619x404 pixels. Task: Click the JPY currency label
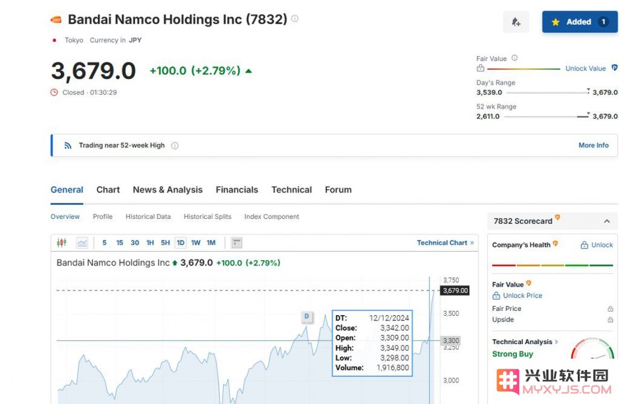coord(135,41)
